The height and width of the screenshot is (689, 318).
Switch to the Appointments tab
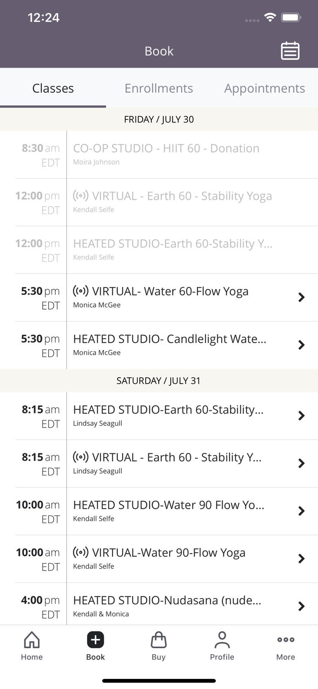pos(265,88)
